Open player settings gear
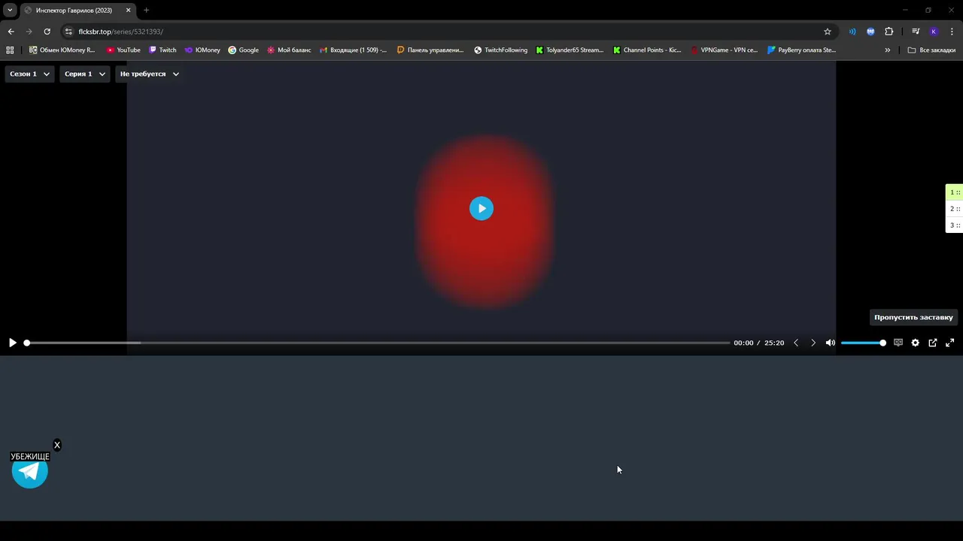Image resolution: width=963 pixels, height=541 pixels. (x=916, y=343)
